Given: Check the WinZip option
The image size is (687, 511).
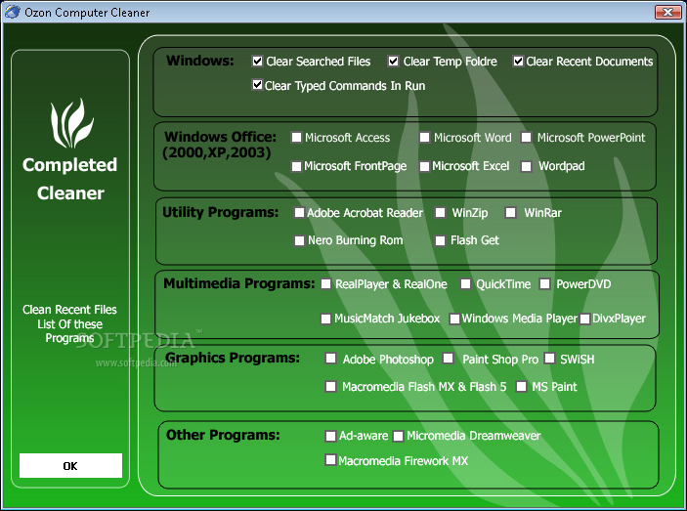Looking at the screenshot, I should tap(441, 213).
